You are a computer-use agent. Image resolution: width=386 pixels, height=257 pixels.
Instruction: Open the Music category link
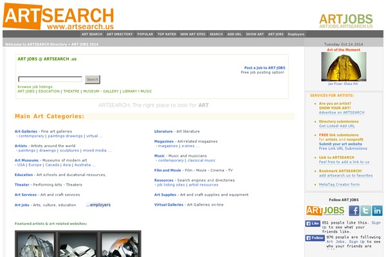click(x=160, y=156)
